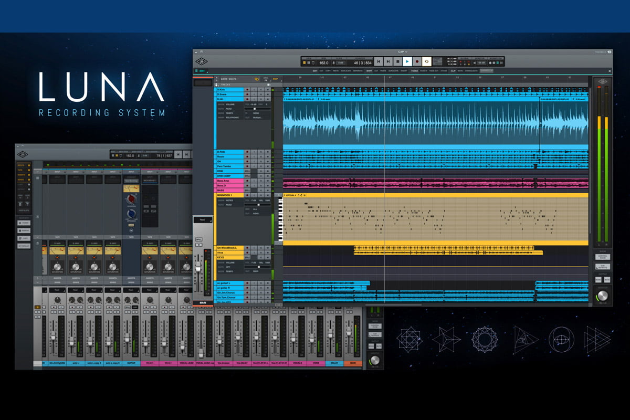Click the virus track MIDI clip
Screen dimensions: 630x420
tap(448, 253)
